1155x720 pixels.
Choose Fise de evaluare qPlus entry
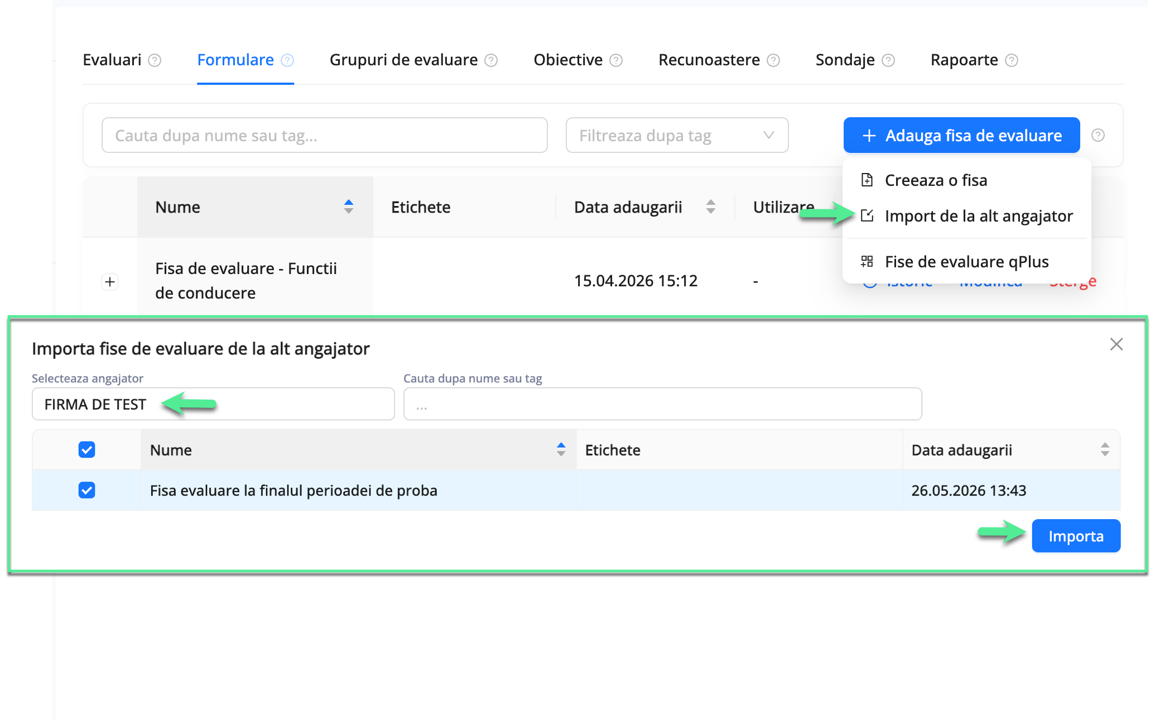point(966,261)
